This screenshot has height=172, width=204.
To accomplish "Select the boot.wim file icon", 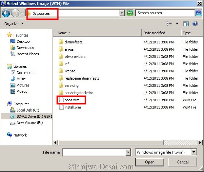I will click(x=61, y=100).
